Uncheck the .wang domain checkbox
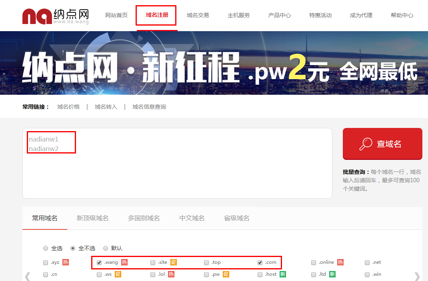 coord(99,263)
